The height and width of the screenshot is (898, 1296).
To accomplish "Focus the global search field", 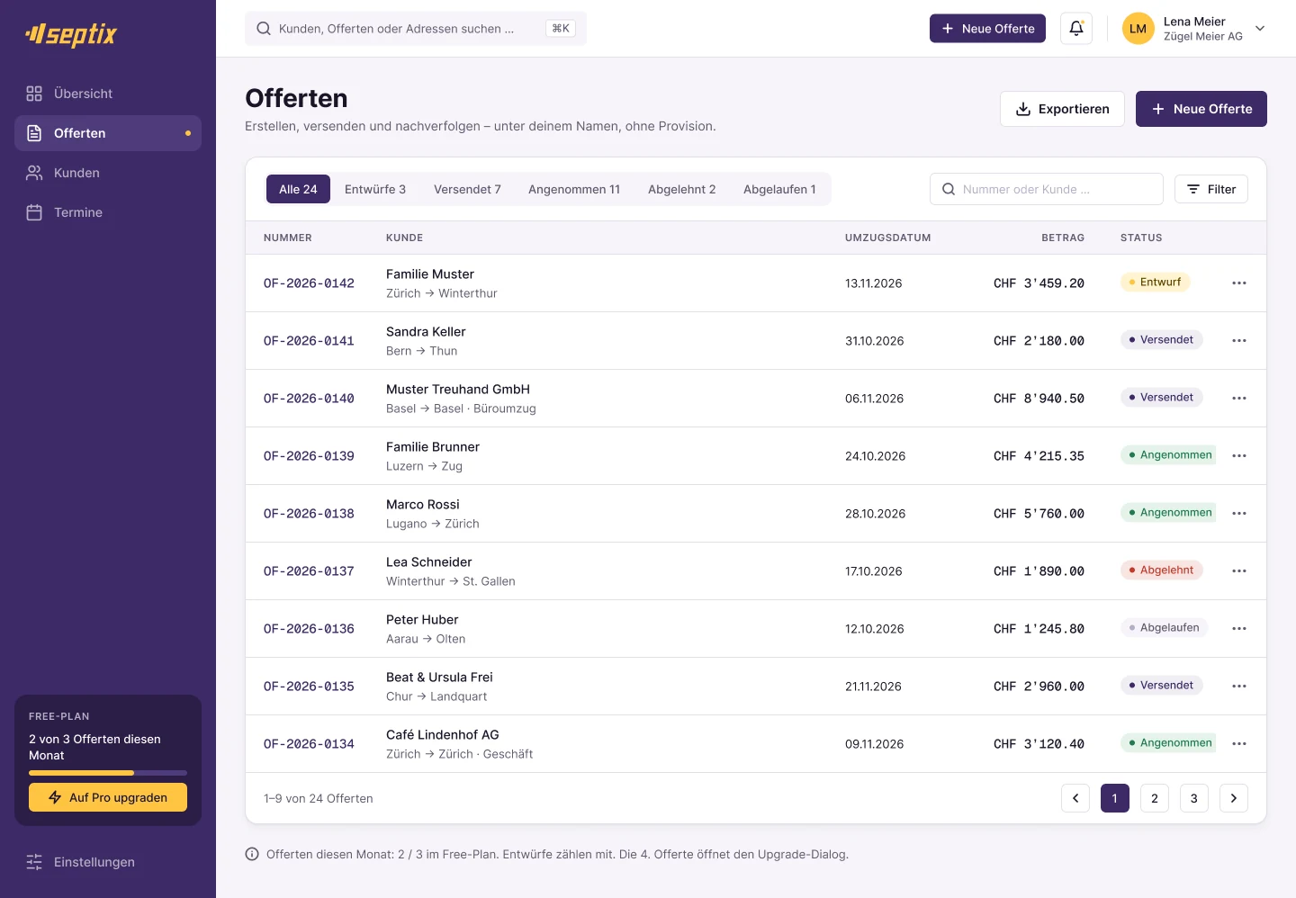I will (x=416, y=29).
